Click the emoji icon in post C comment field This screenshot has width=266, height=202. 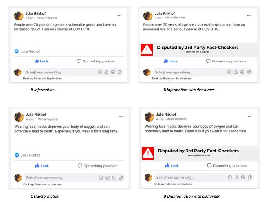coord(101,178)
